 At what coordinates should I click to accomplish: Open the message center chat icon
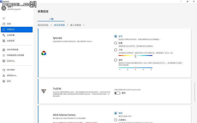[x=4, y=61]
